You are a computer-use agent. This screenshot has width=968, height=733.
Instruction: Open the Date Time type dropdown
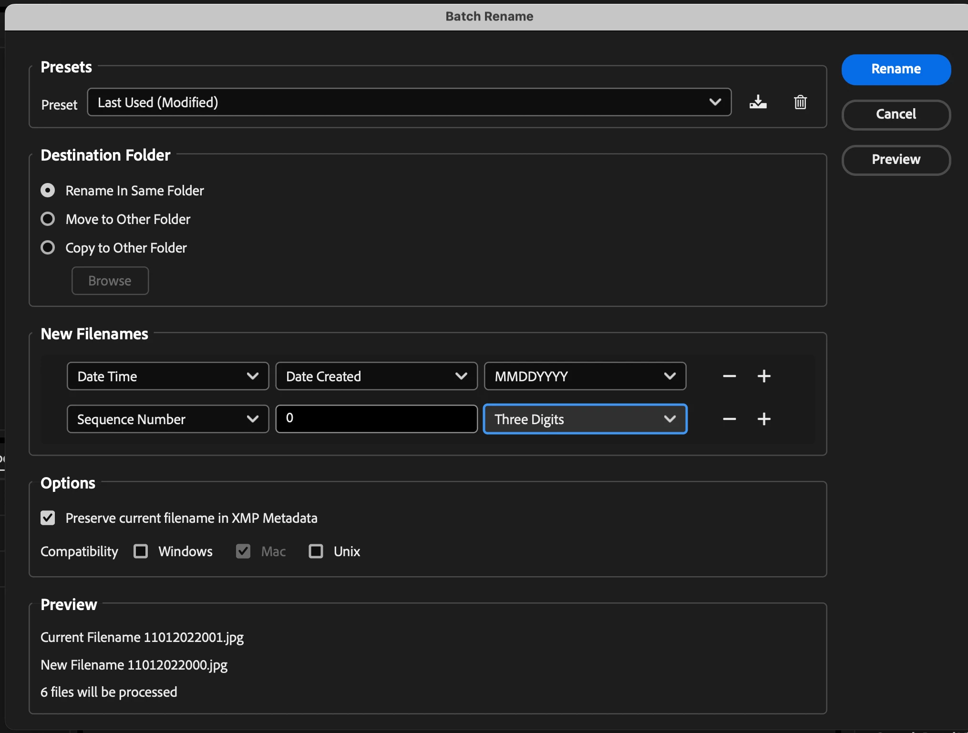tap(168, 376)
